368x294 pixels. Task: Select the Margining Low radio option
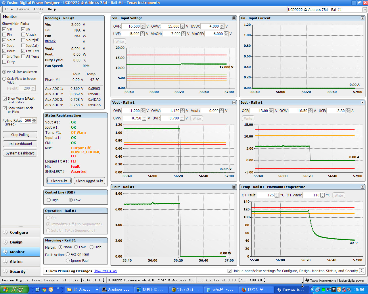[x=76, y=247]
